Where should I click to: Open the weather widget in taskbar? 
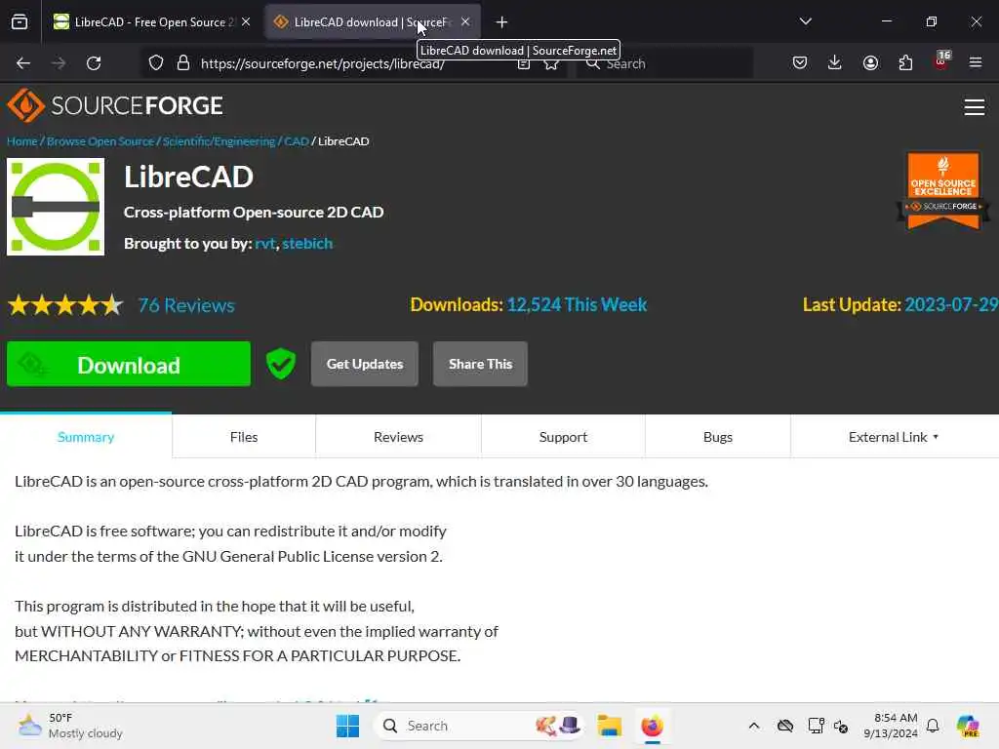point(70,726)
